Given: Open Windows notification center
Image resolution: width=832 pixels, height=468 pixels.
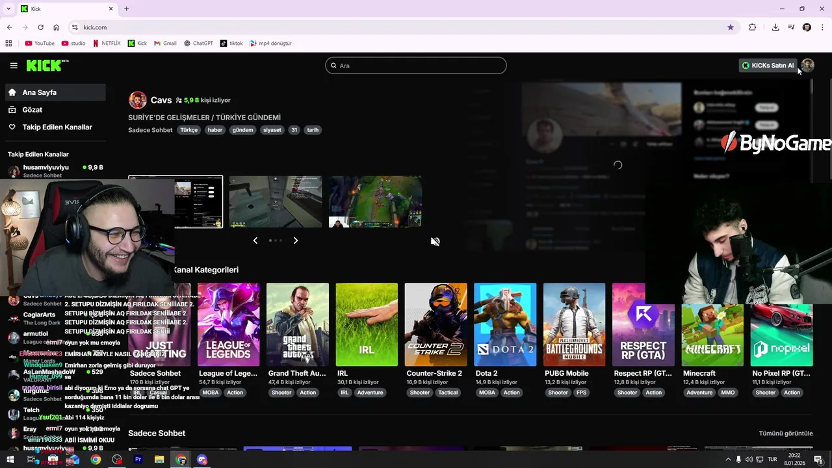Looking at the screenshot, I should tap(819, 460).
